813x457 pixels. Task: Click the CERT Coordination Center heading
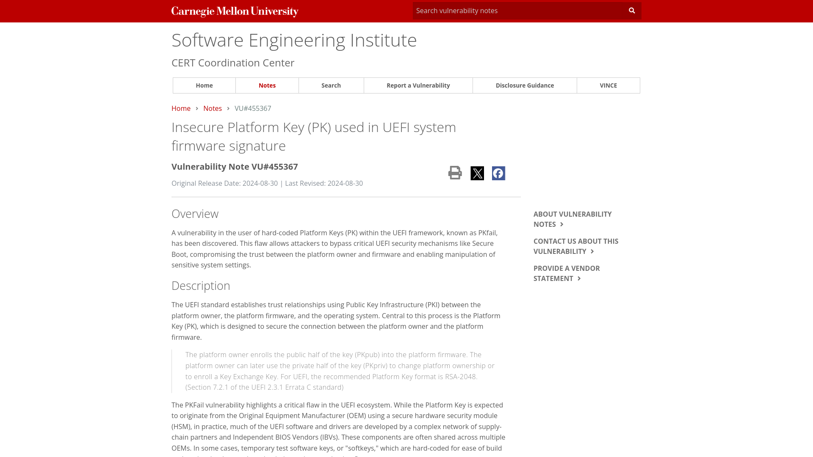(x=233, y=63)
